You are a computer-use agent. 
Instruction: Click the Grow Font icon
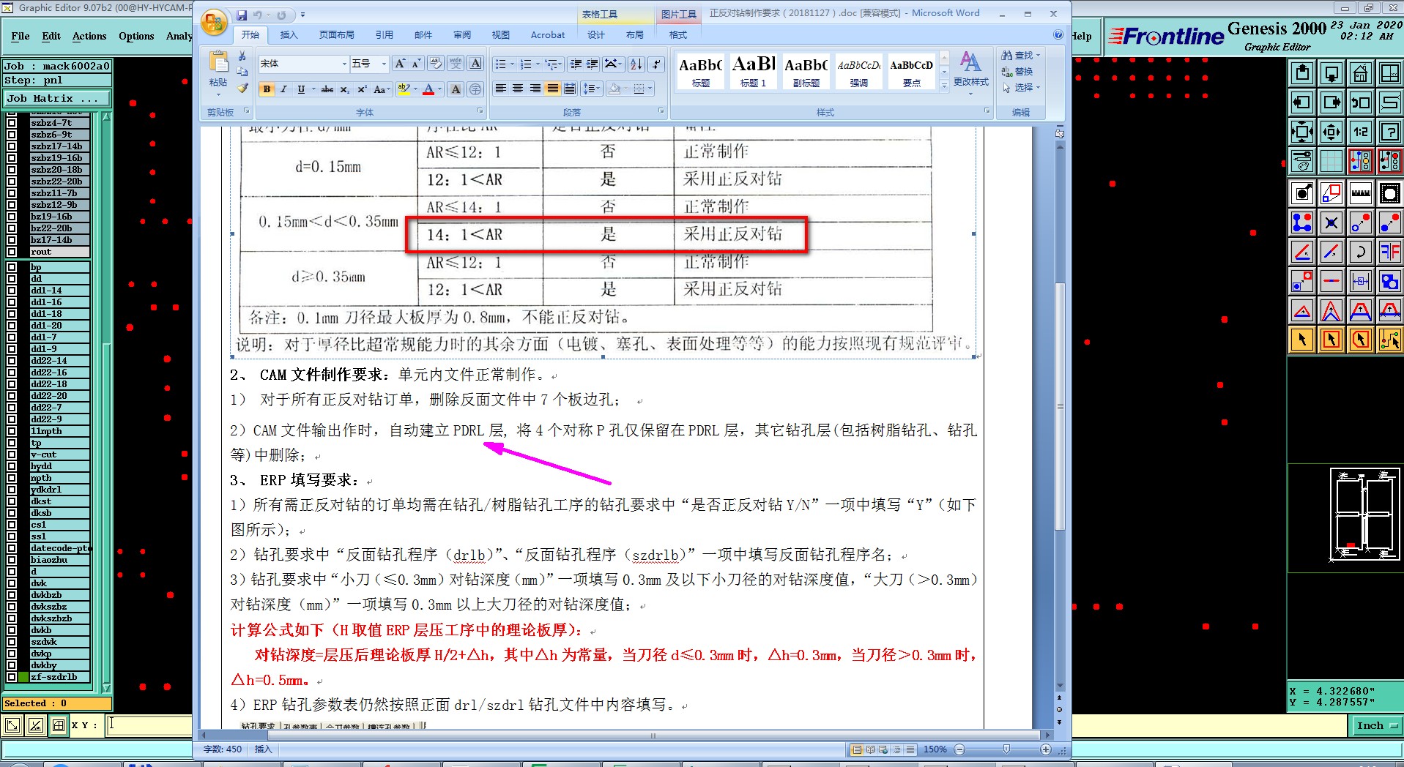coord(400,64)
